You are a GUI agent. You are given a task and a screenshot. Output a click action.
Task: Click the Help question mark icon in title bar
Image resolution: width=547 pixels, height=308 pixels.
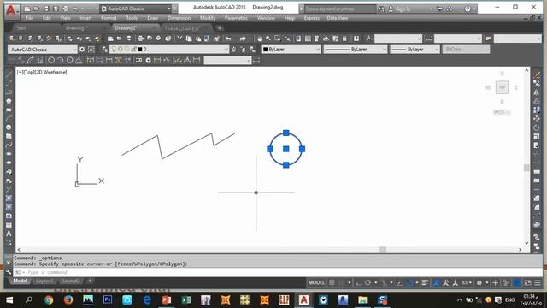468,9
